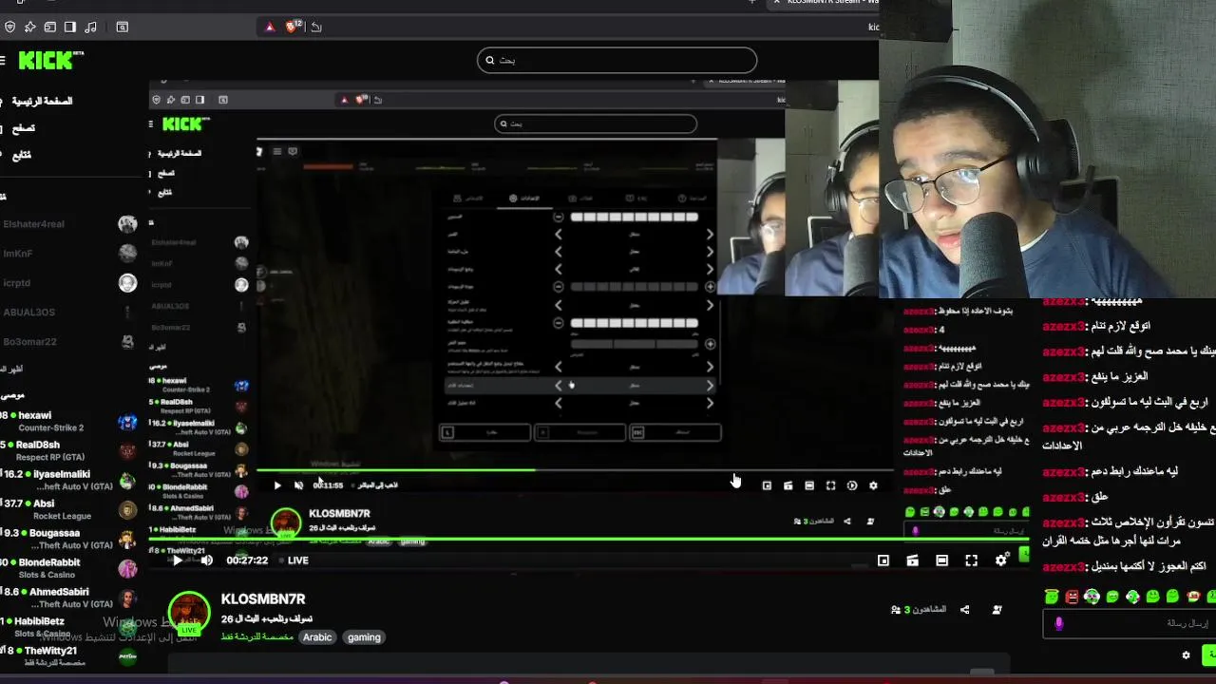Click the purple chat identity icon in input
The width and height of the screenshot is (1216, 684).
[x=1059, y=623]
